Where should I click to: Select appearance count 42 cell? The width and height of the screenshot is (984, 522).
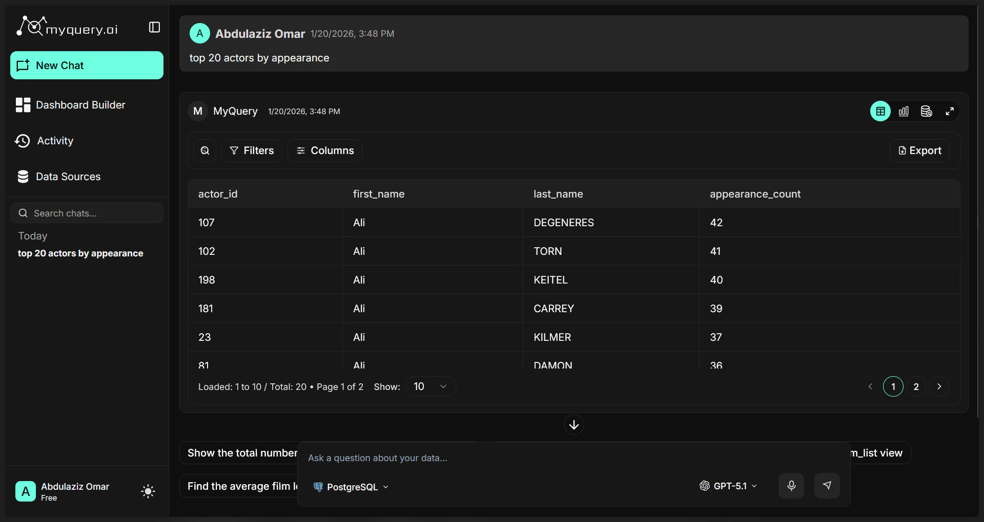(829, 223)
